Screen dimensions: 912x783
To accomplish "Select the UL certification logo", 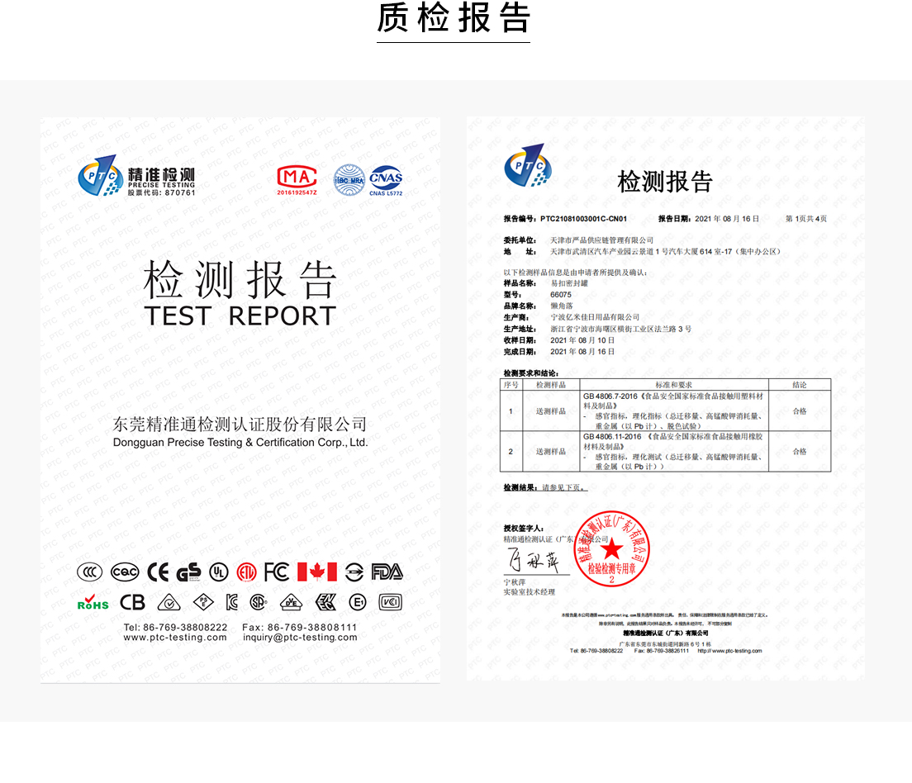I will point(219,572).
